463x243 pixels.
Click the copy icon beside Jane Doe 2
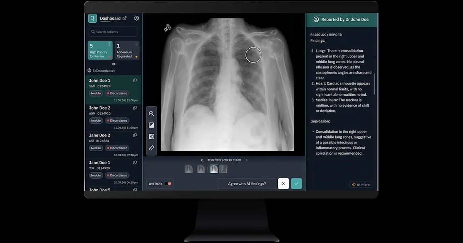pyautogui.click(x=135, y=135)
